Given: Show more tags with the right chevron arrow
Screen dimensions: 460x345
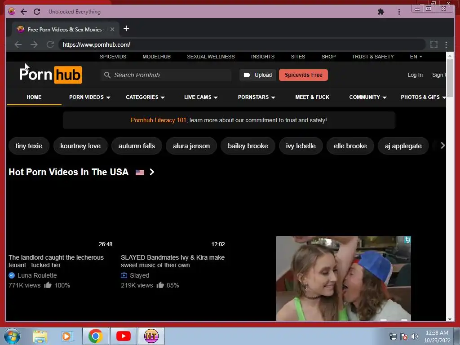Looking at the screenshot, I should tap(442, 146).
